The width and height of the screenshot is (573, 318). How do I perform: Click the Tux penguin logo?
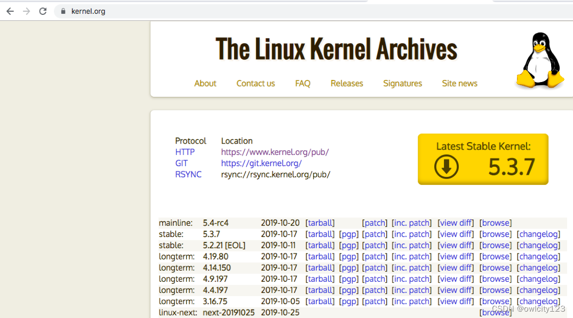pos(540,61)
